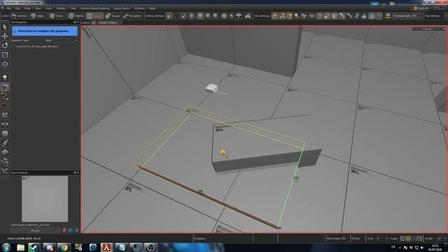Switch selection mode to Faces

[x=56, y=16]
